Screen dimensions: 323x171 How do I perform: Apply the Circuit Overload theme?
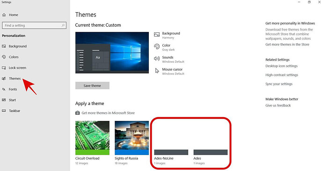92,138
